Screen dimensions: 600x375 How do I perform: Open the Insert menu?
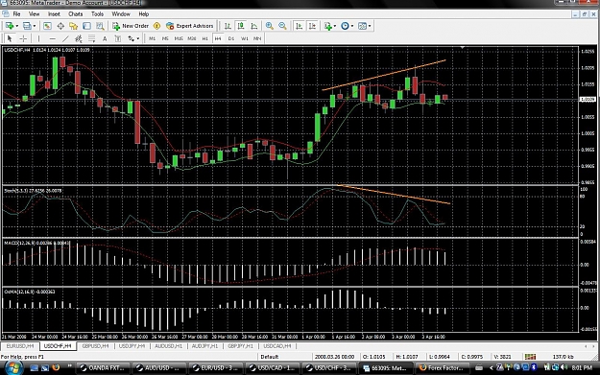click(54, 13)
